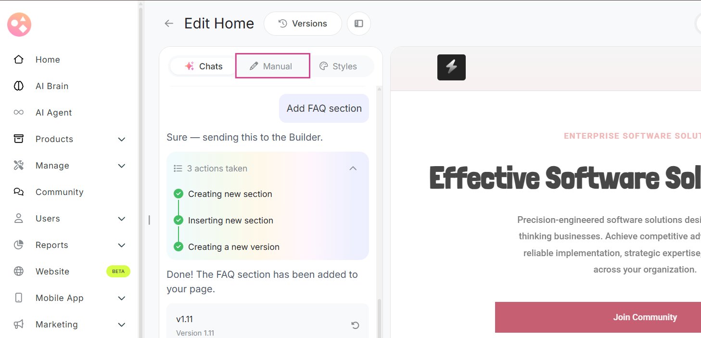Image resolution: width=701 pixels, height=338 pixels.
Task: Click the restore icon for version v1.11
Action: [x=355, y=325]
